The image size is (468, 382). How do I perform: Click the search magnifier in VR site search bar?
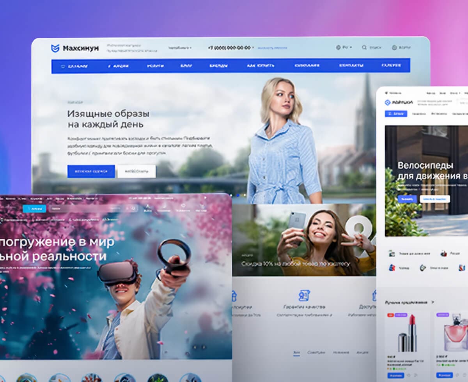click(133, 209)
